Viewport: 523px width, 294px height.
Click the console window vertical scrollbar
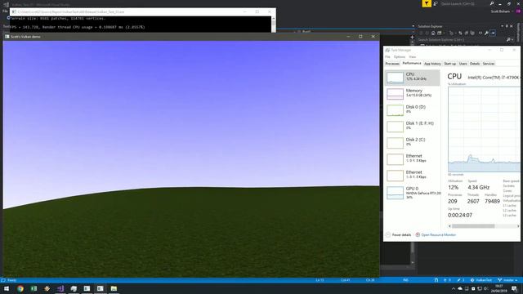tap(274, 24)
